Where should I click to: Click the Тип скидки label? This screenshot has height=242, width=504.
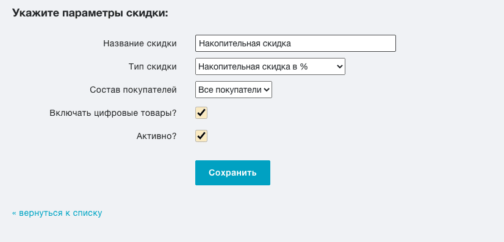click(153, 66)
